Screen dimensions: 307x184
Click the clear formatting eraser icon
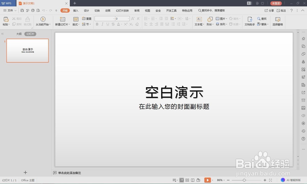point(137,24)
